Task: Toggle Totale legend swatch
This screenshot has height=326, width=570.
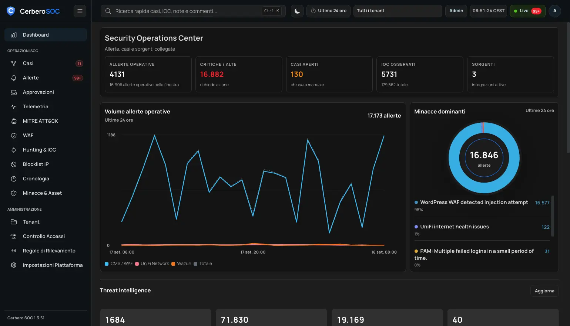Action: click(195, 264)
